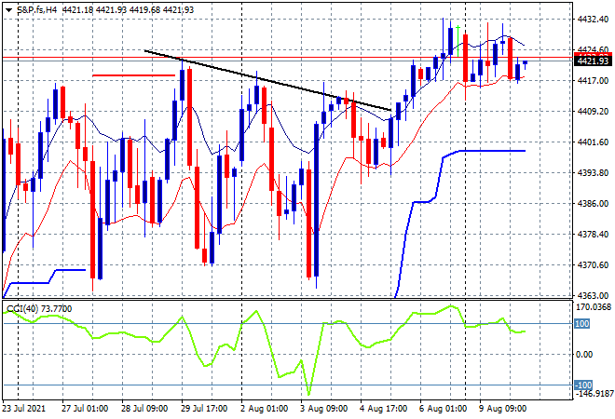The image size is (615, 419).
Task: Click the CCI 0.00 level label
Action: (584, 355)
